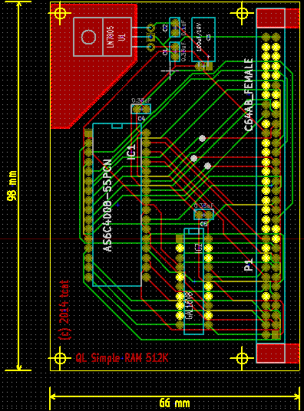Click the top-left mounting hole marker
This screenshot has width=304, height=411.
coord(60,13)
